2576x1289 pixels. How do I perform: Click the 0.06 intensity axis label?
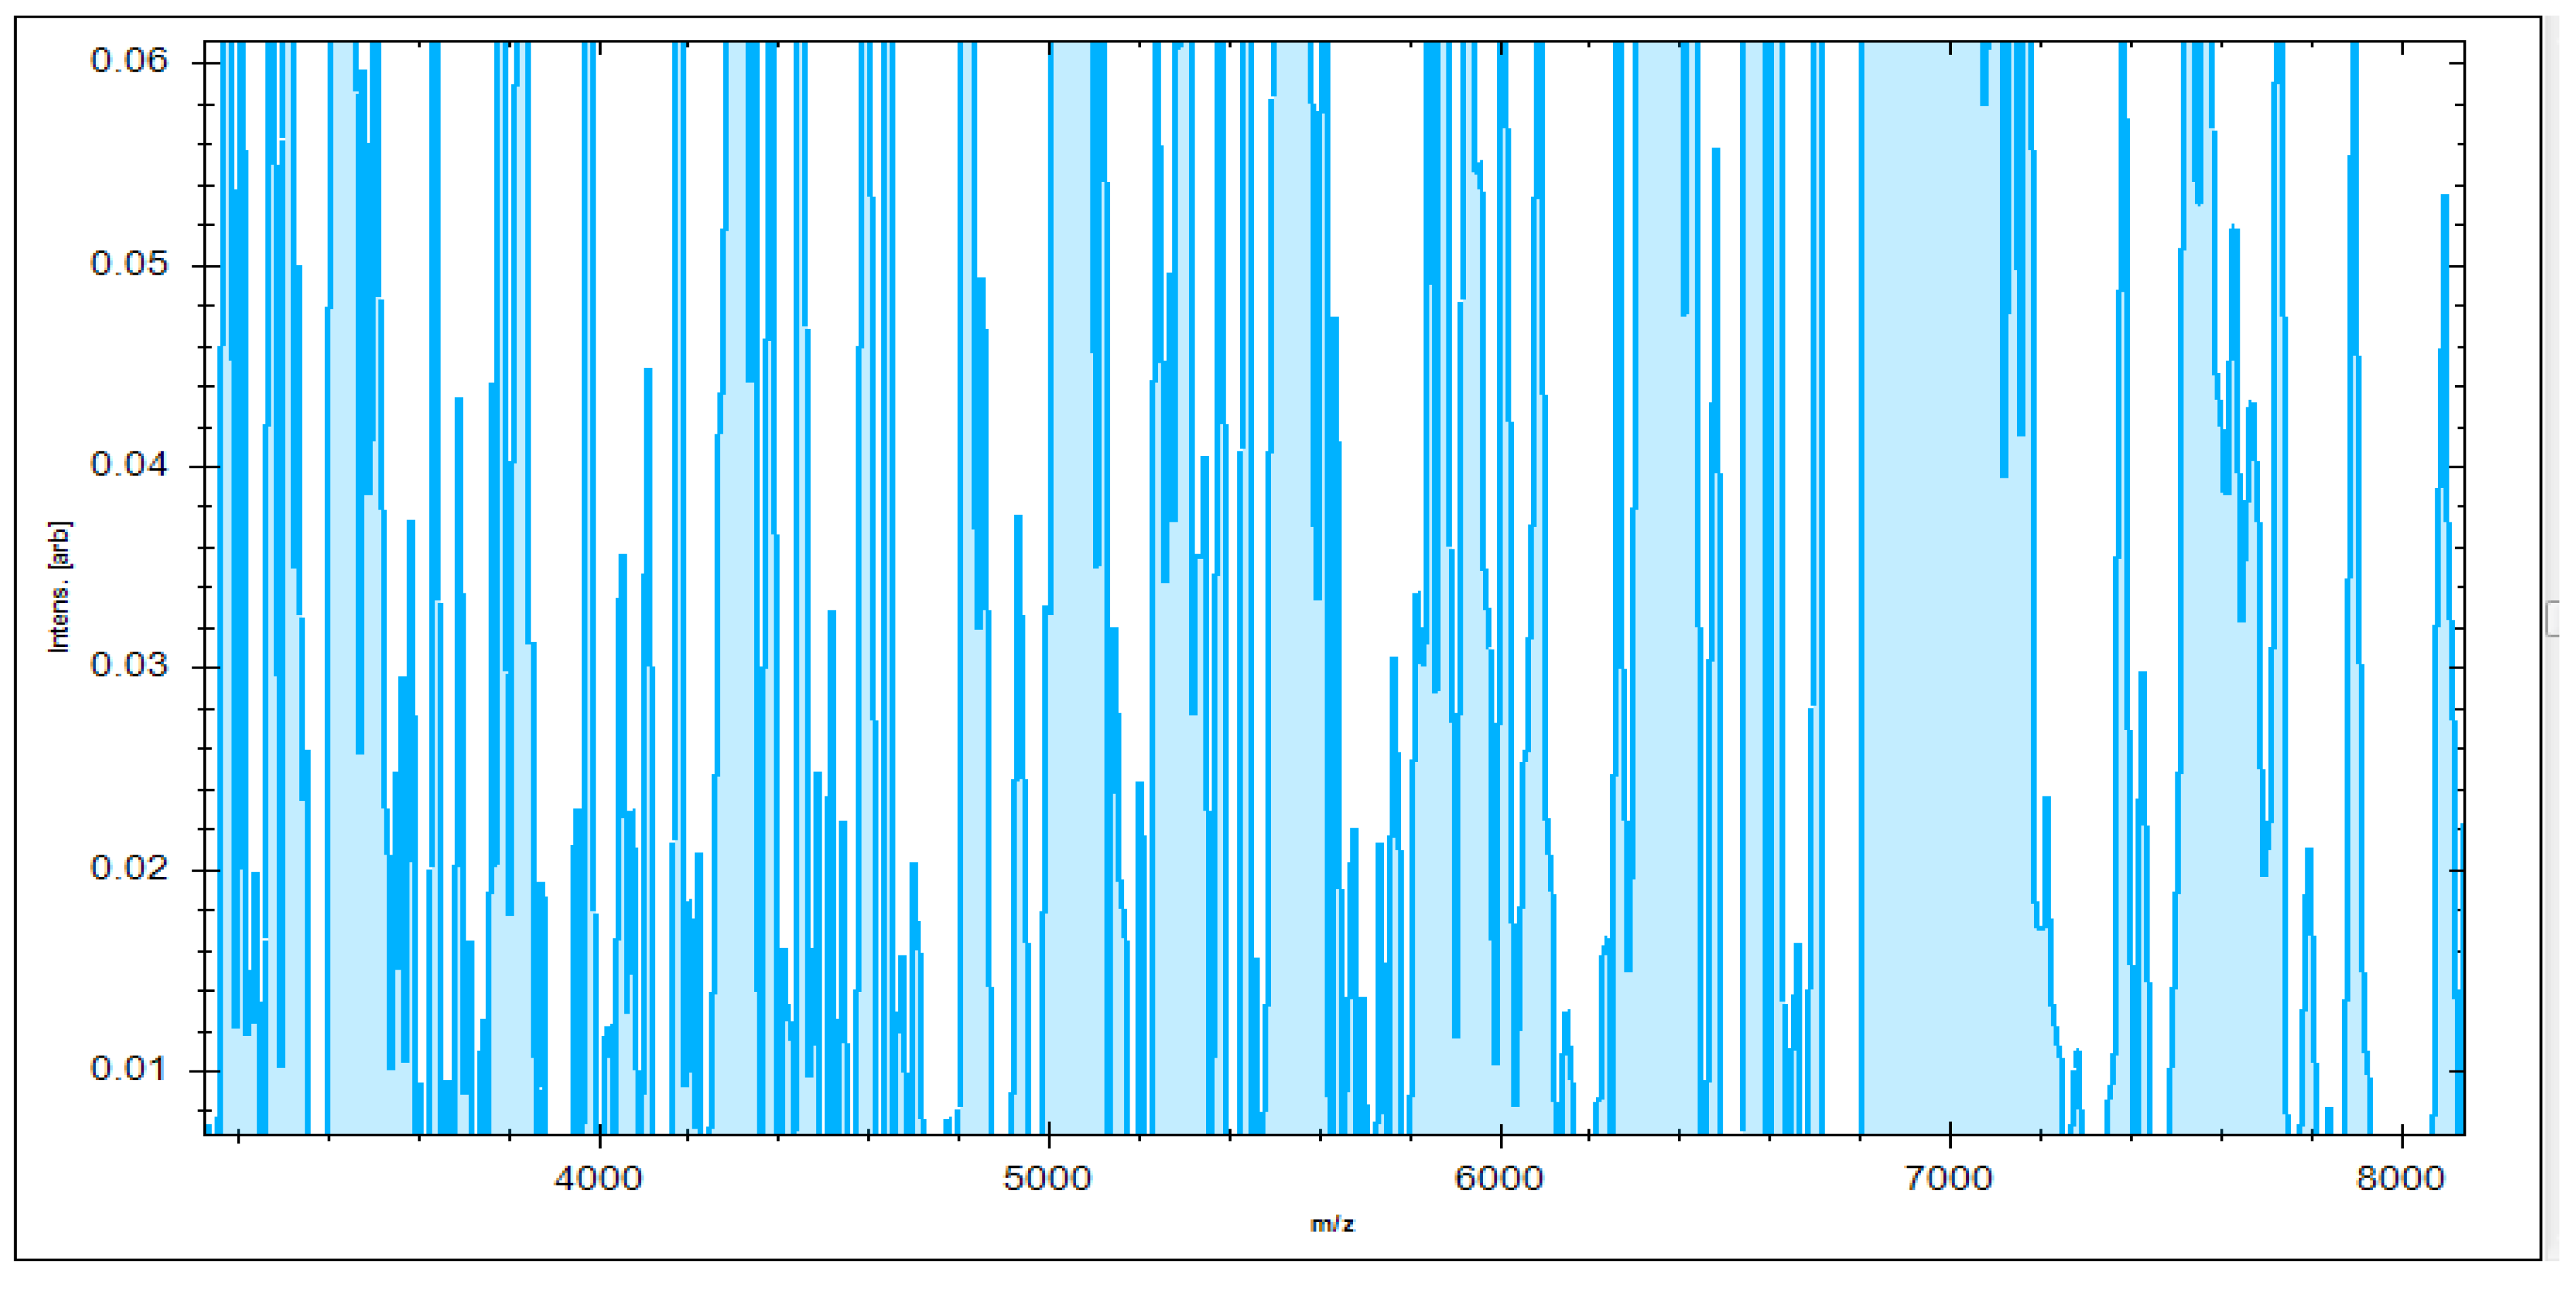point(129,61)
